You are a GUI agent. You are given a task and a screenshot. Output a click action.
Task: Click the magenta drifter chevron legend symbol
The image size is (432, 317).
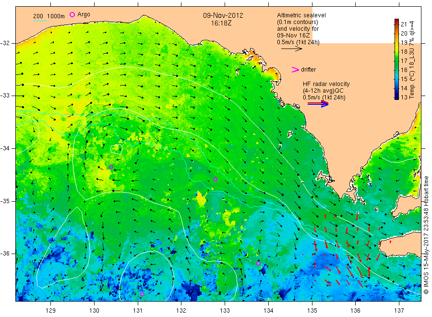pyautogui.click(x=295, y=70)
